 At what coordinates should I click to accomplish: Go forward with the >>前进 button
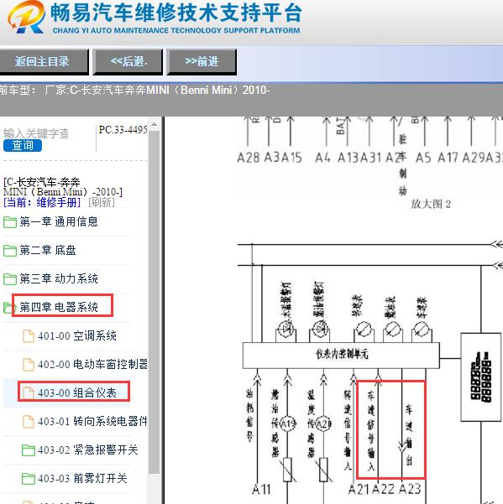(202, 61)
